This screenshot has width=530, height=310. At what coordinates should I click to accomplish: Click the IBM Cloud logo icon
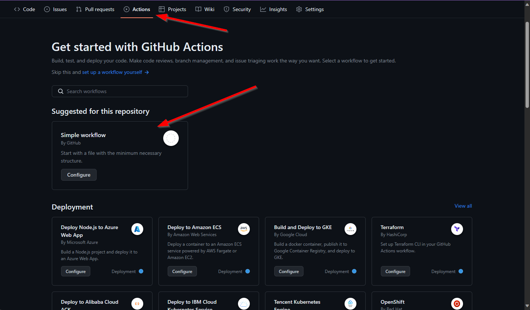[244, 304]
